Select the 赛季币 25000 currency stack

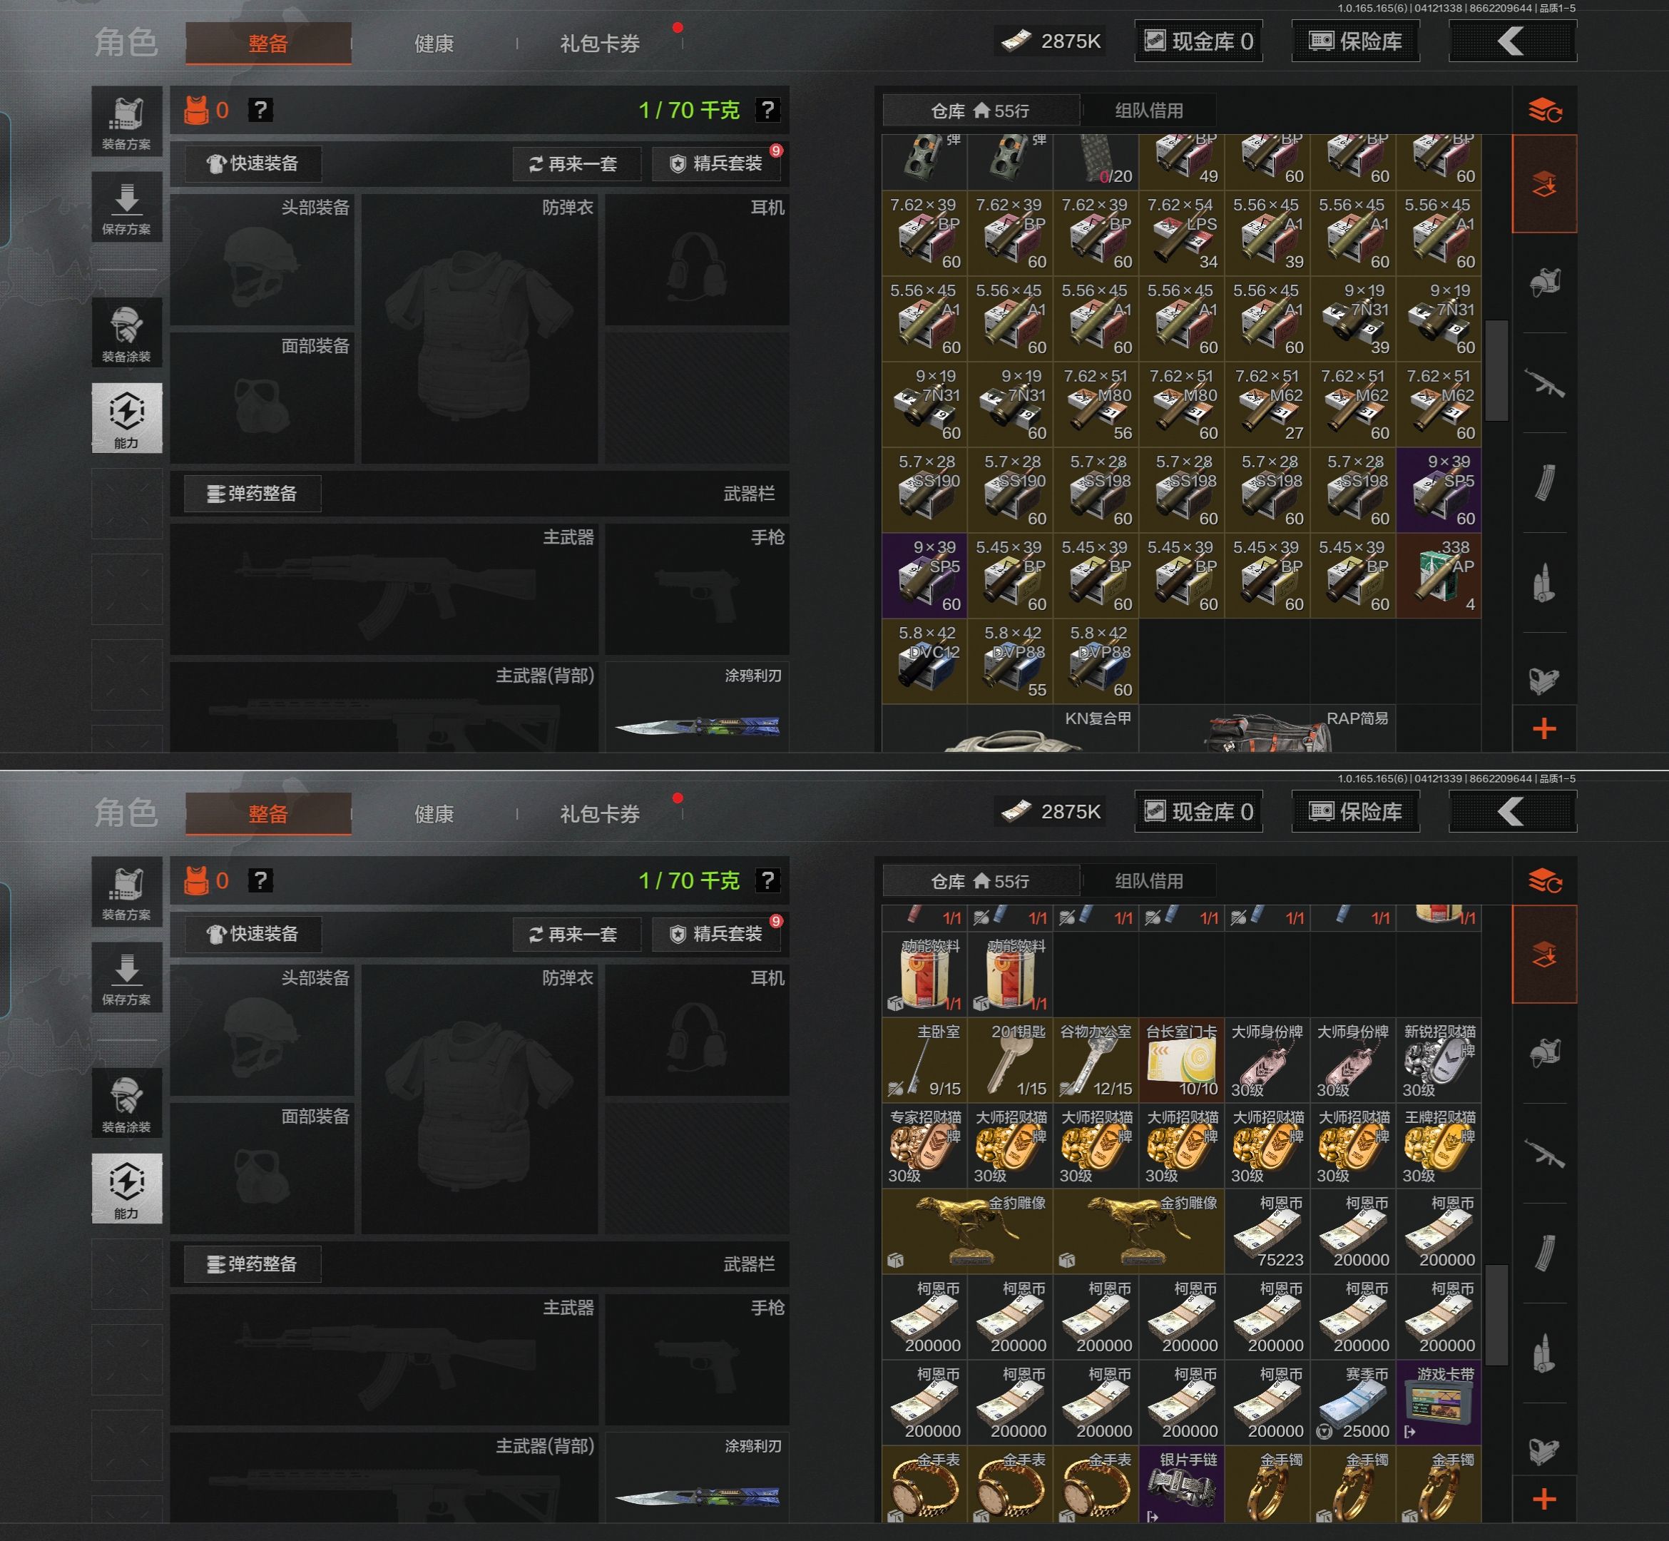[1352, 1403]
